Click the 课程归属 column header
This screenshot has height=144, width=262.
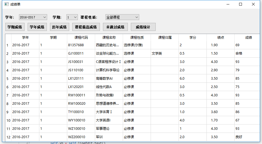click(x=165, y=38)
